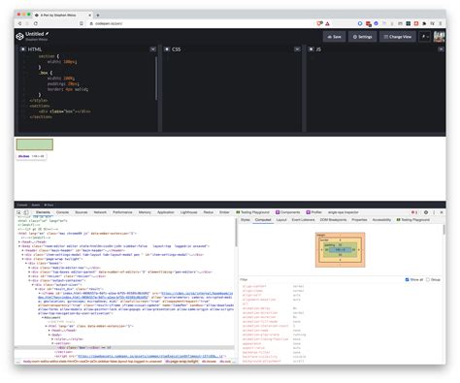This screenshot has width=460, height=383.
Task: Collapse the body element in DOM tree
Action: (20, 246)
